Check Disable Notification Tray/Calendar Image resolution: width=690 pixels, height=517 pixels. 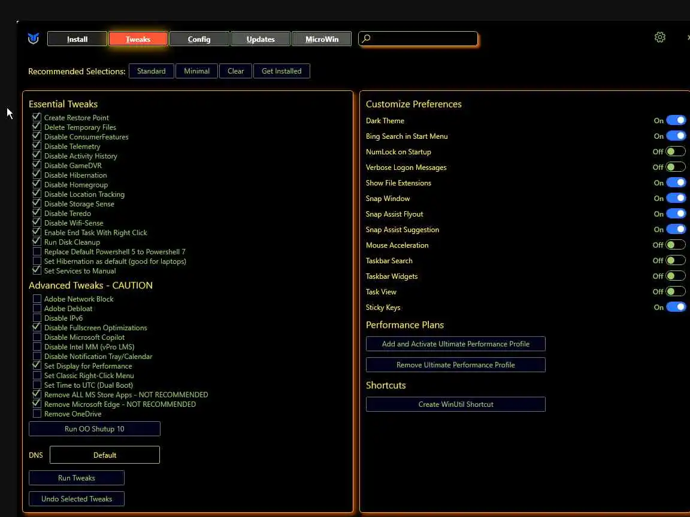[x=37, y=357]
